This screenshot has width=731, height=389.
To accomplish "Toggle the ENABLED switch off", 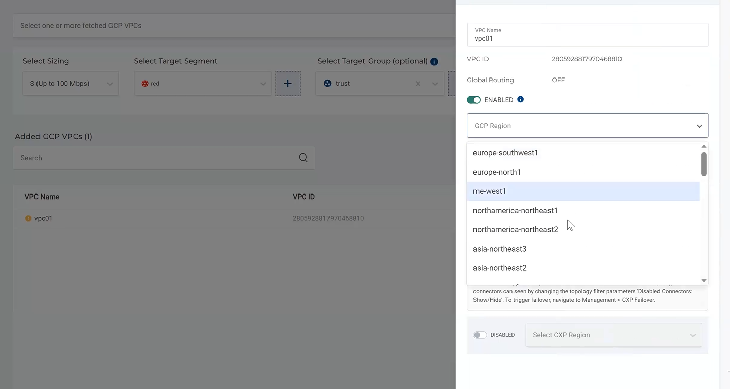I will pyautogui.click(x=473, y=100).
